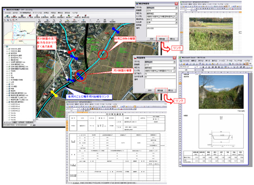Click the yellow cross-section marker on the map
Screen dimensions: 254x185
pos(54,94)
